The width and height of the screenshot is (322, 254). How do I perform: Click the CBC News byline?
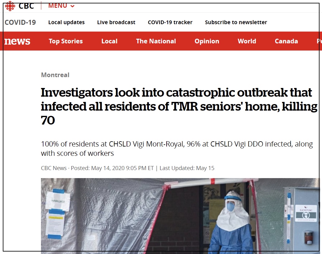54,168
